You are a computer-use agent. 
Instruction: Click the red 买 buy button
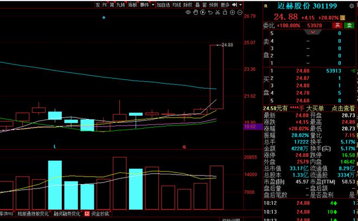(337, 26)
